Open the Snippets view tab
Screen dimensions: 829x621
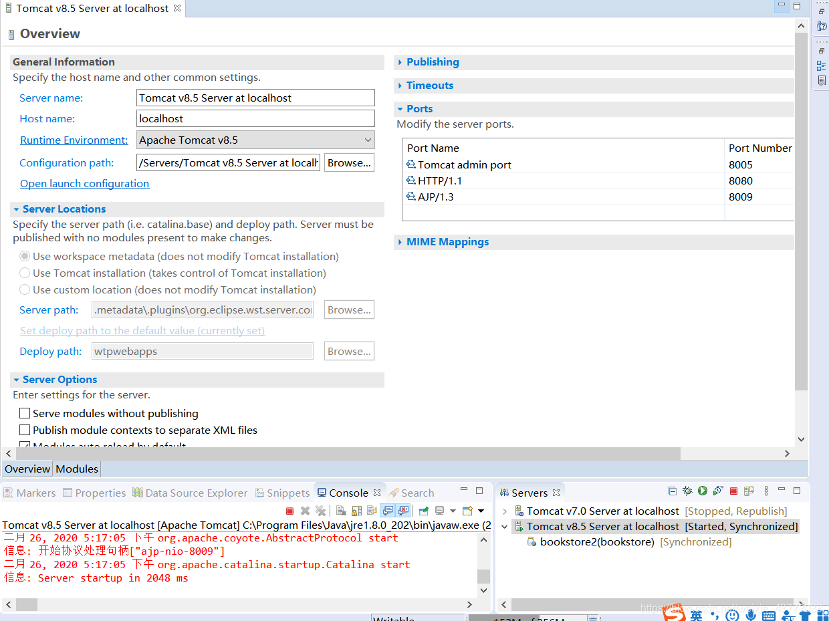click(x=282, y=493)
